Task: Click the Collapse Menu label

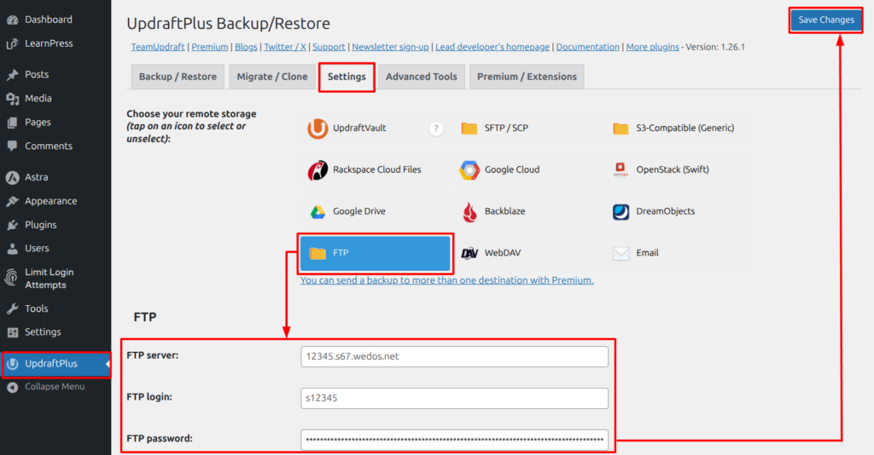Action: 55,387
